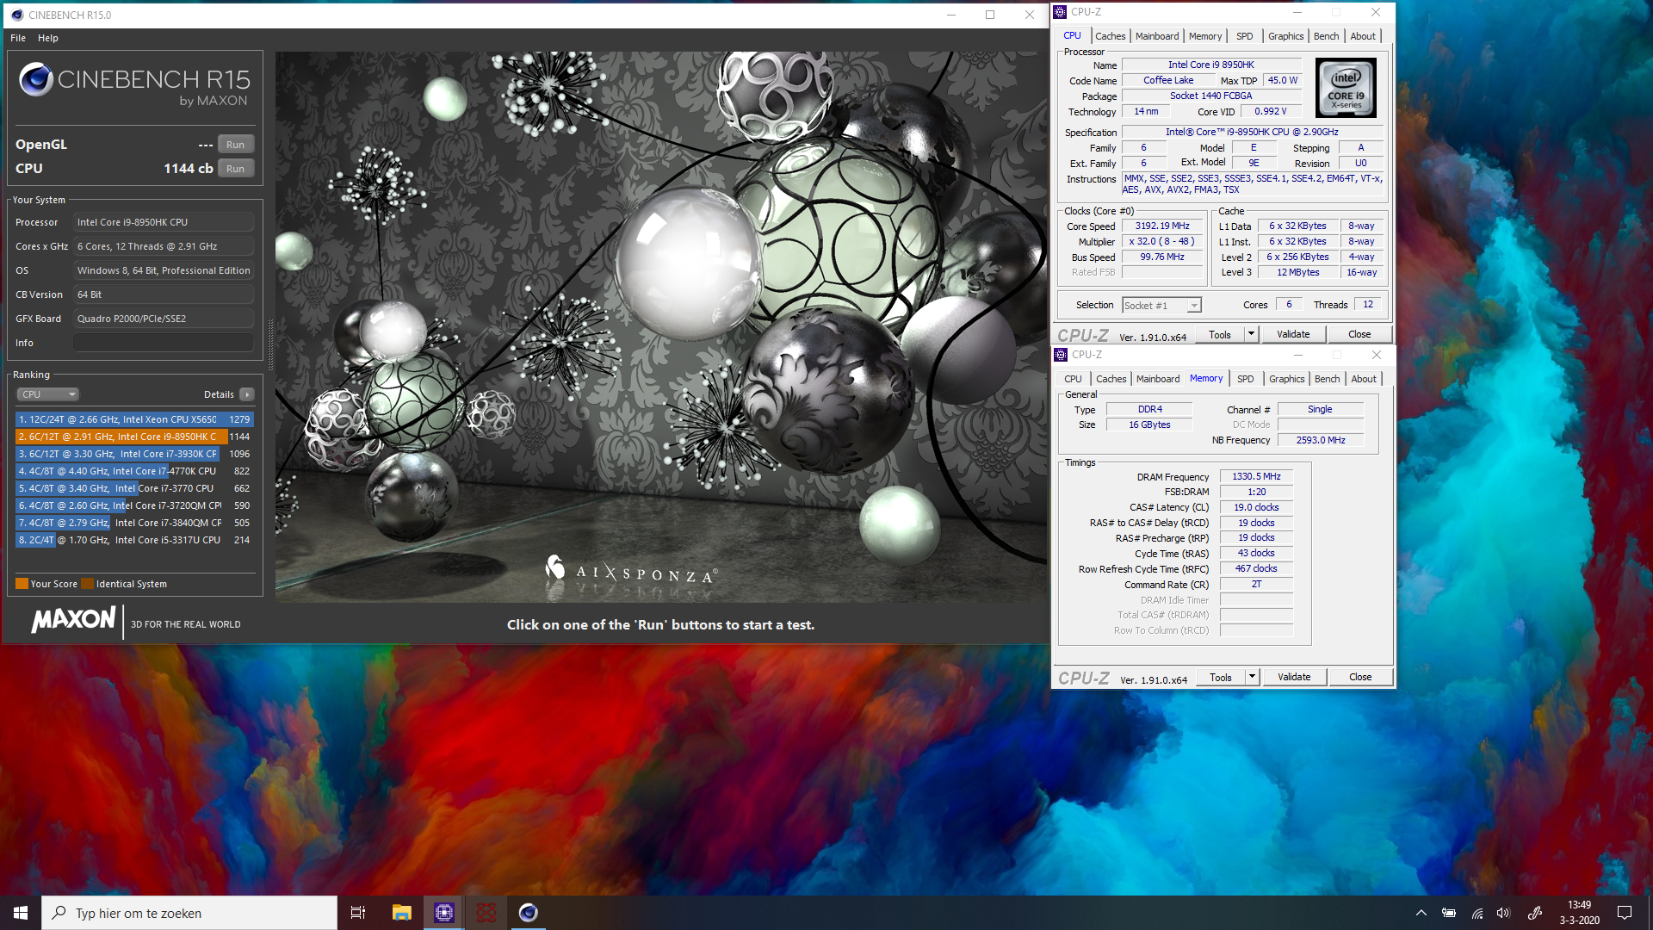1653x930 pixels.
Task: Switch to SPD tab in top CPU-Z
Action: (1245, 36)
